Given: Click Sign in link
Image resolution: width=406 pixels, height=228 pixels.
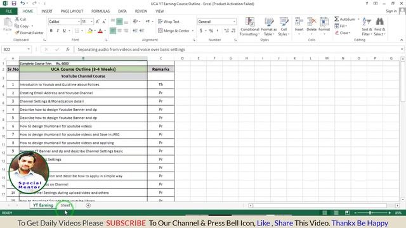Looking at the screenshot, I should coord(391,11).
